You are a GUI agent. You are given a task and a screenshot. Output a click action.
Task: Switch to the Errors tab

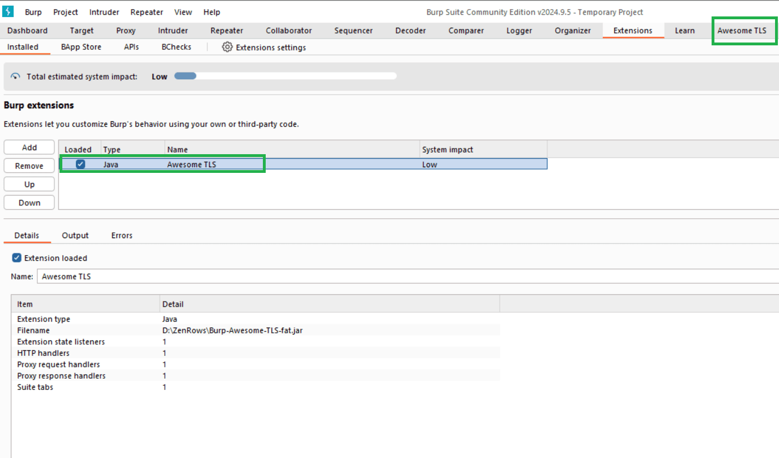122,235
